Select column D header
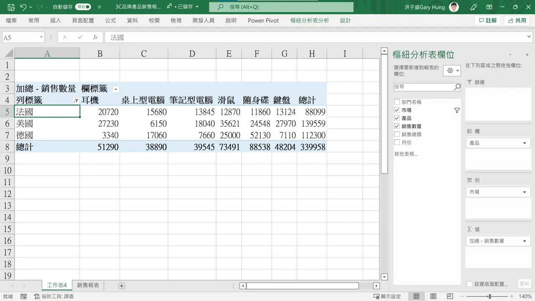The image size is (535, 301). click(x=192, y=54)
